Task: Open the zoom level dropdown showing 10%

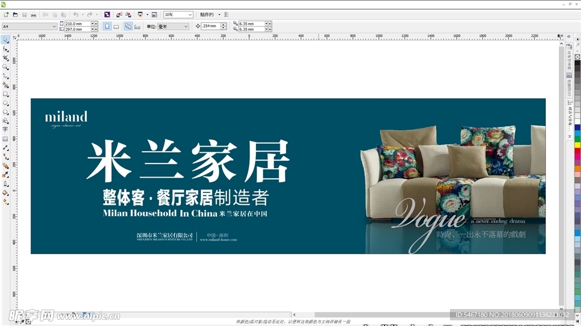Action: click(x=178, y=14)
